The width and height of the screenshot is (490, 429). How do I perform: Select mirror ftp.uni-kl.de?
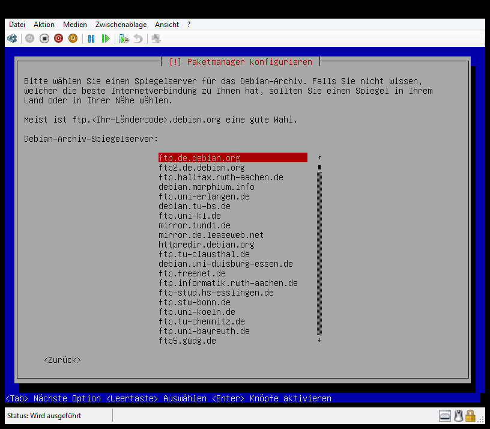coord(190,216)
